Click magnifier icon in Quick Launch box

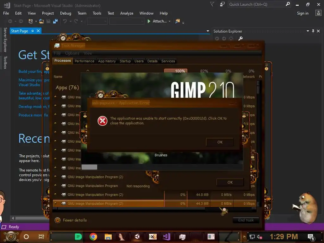point(288,4)
